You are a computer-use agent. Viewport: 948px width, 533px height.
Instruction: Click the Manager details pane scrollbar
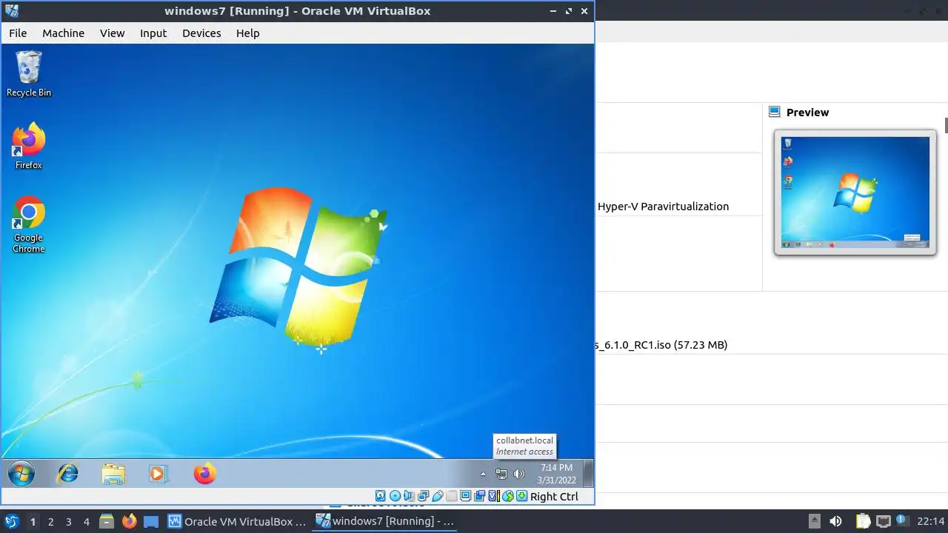pyautogui.click(x=946, y=125)
